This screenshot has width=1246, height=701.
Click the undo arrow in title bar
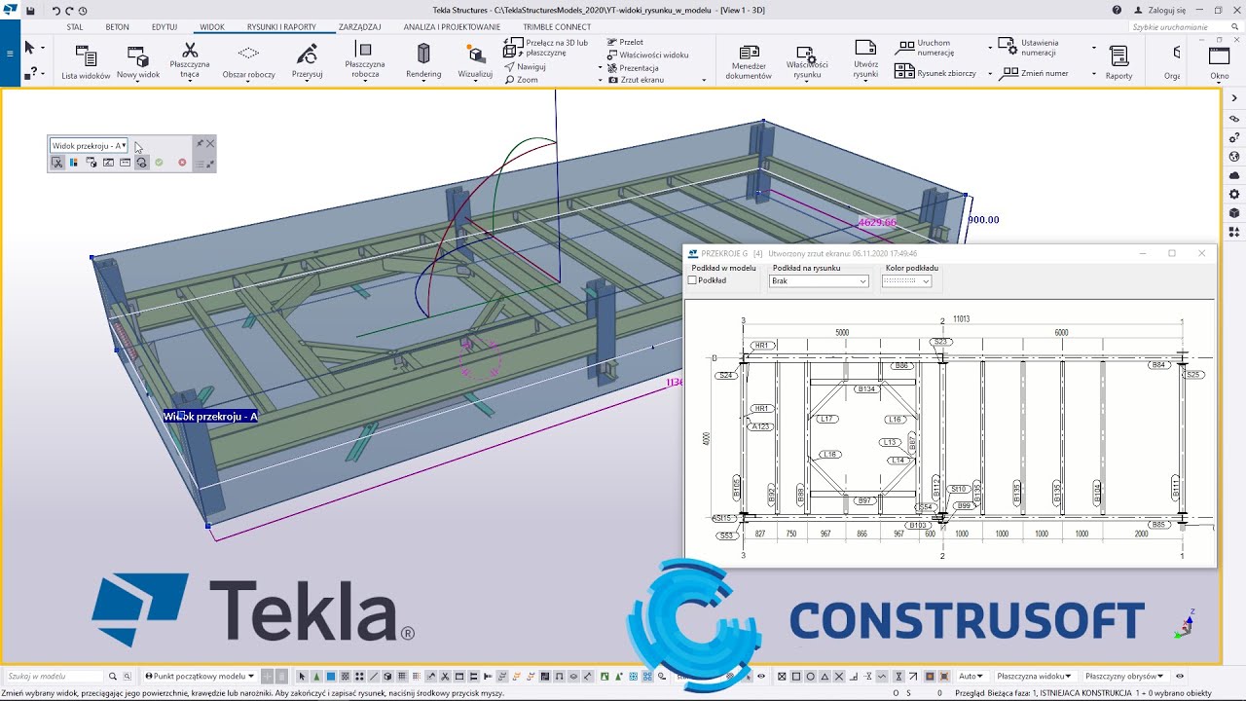click(55, 10)
